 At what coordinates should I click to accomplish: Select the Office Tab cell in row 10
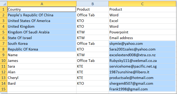click(93, 61)
